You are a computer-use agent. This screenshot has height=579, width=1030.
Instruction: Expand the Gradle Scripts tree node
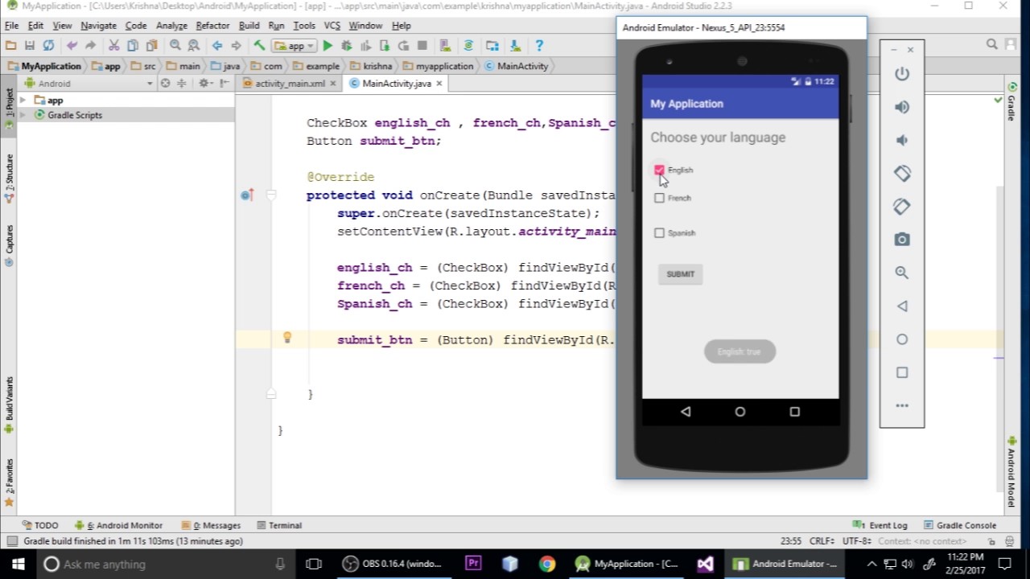tap(23, 115)
